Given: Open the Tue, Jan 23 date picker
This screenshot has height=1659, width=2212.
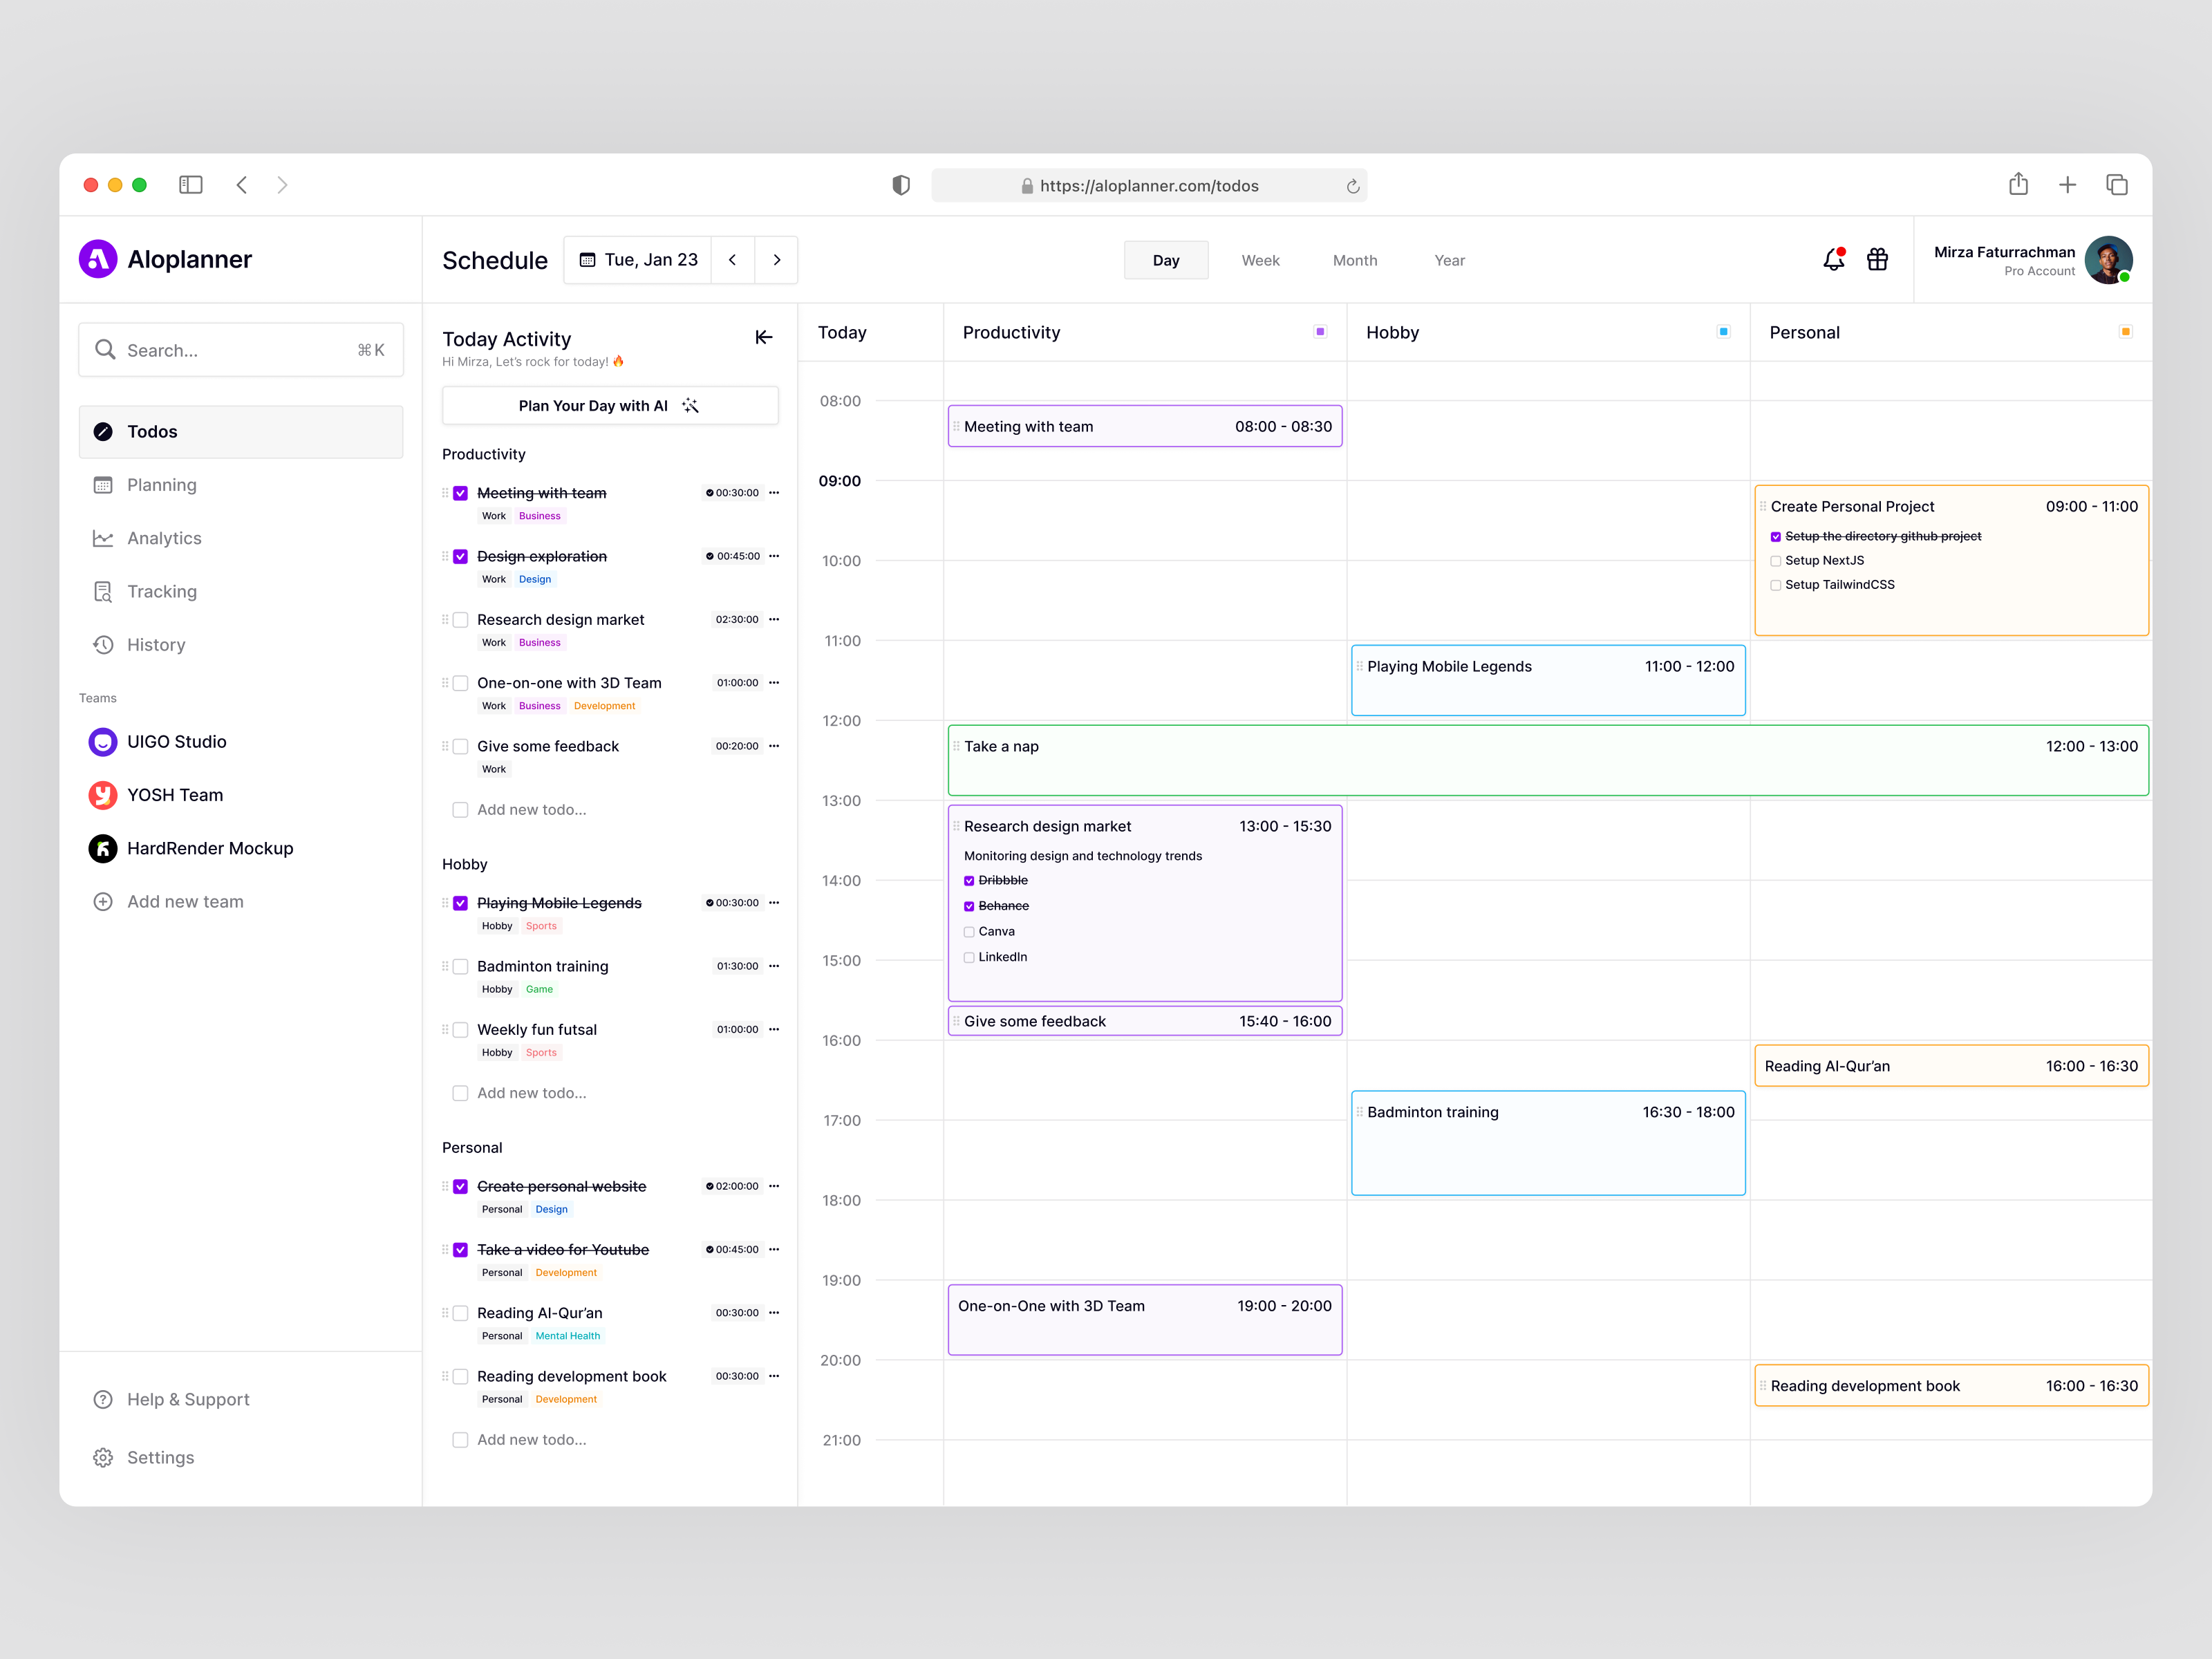Looking at the screenshot, I should (x=639, y=260).
